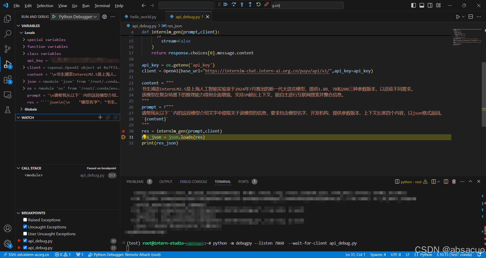Open the Remote Explorer view

pos(8,95)
